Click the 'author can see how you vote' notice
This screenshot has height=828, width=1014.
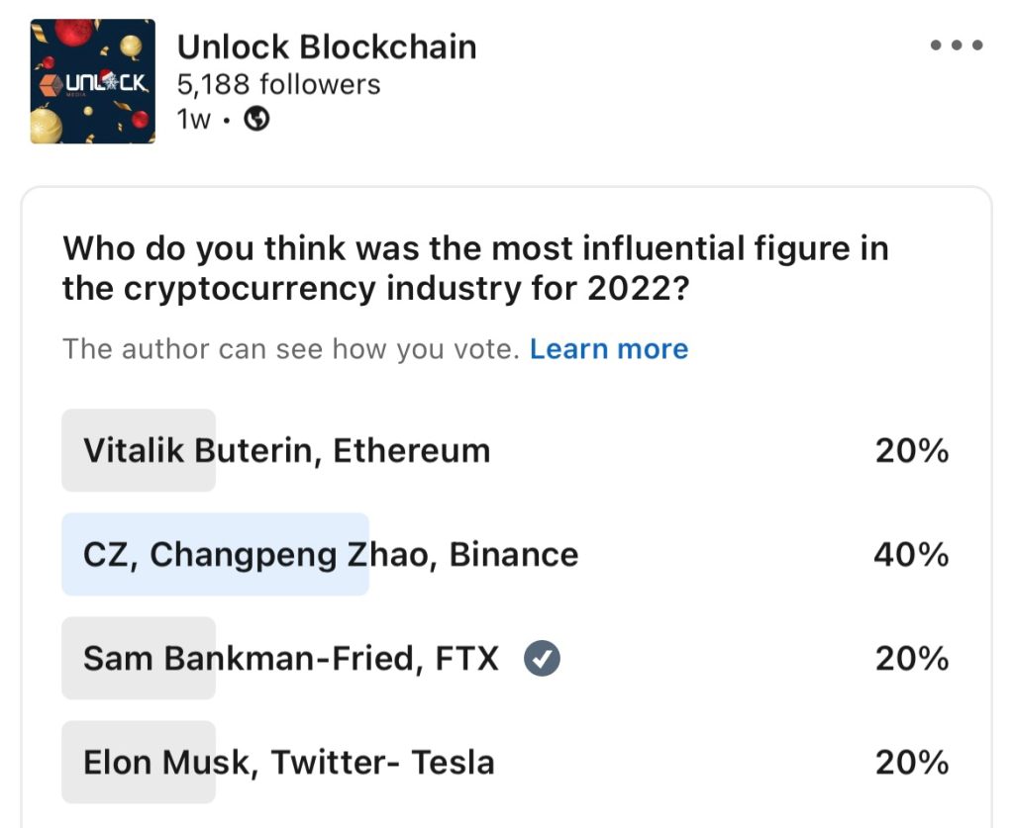pos(291,349)
